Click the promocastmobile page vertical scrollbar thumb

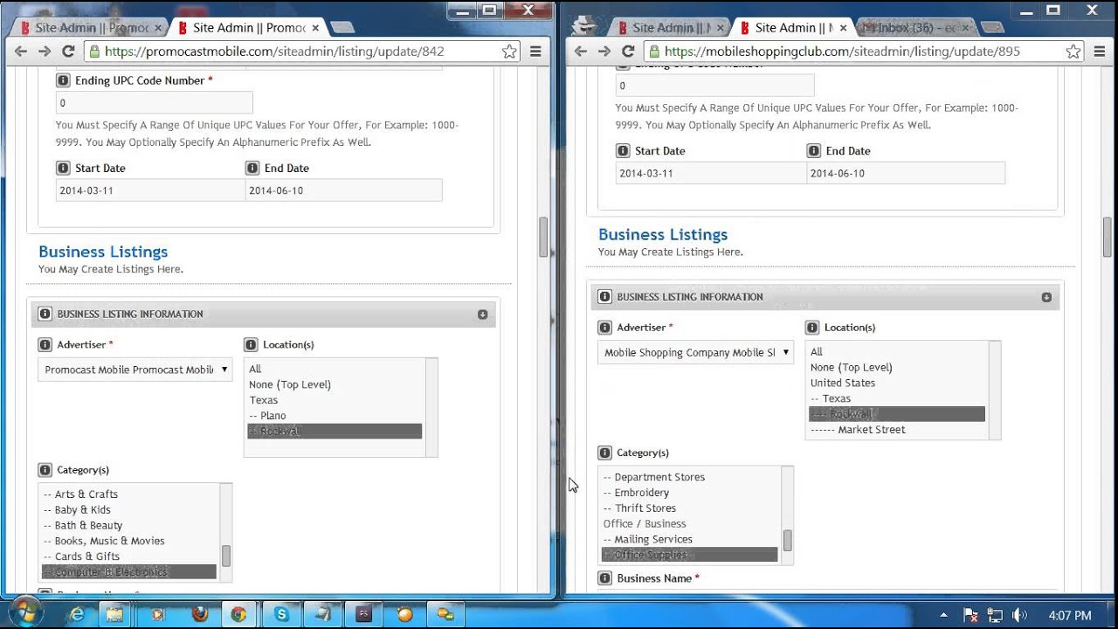click(x=543, y=237)
